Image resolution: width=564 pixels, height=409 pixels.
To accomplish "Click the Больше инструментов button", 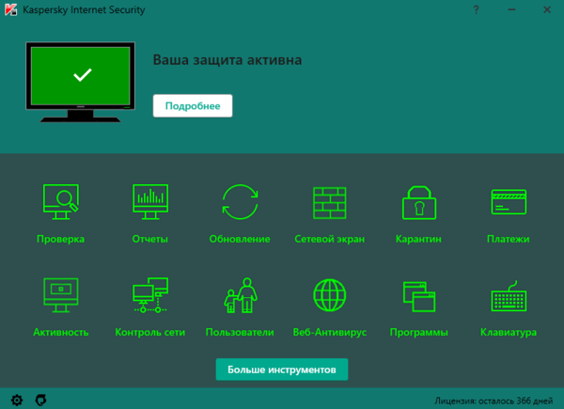I will (x=282, y=370).
